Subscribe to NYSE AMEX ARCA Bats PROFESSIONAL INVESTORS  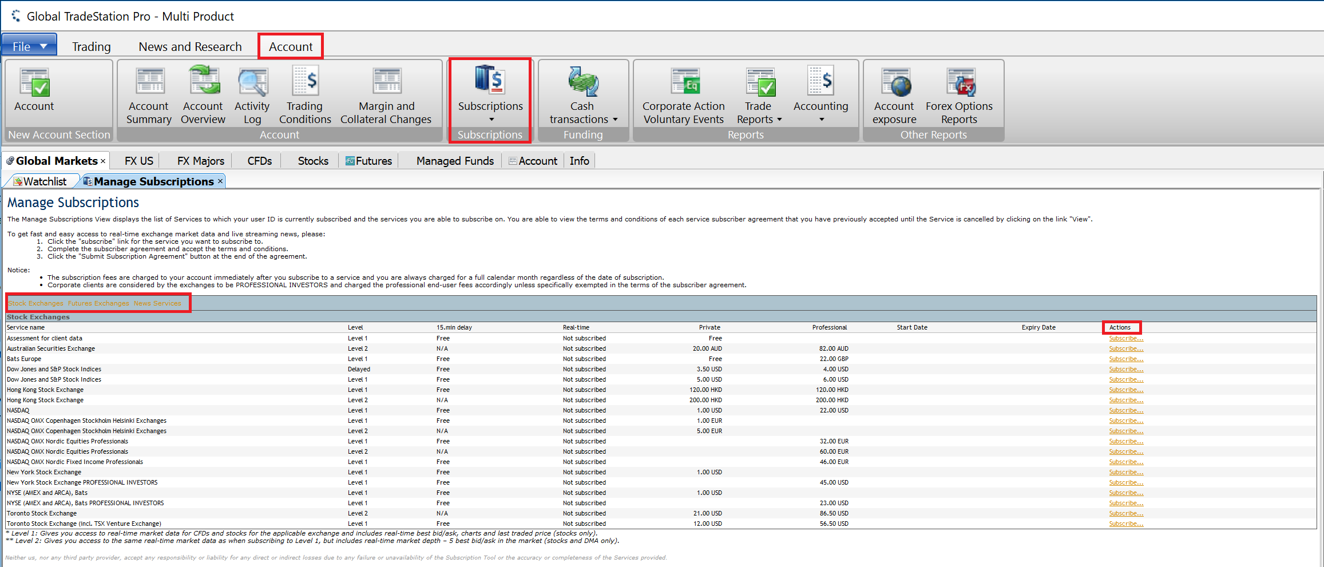[1126, 503]
